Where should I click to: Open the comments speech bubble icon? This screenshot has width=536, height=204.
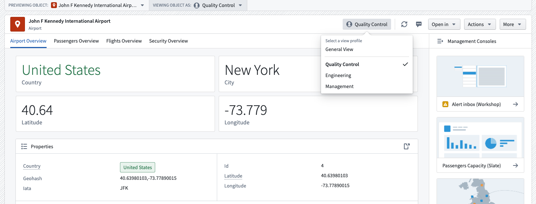click(419, 24)
